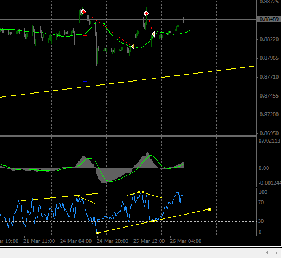Click the small blue dash marker on the main chart
This screenshot has width=282, height=259.
coord(85,81)
